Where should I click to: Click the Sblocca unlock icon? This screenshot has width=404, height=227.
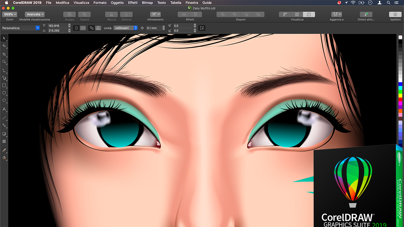(x=126, y=15)
